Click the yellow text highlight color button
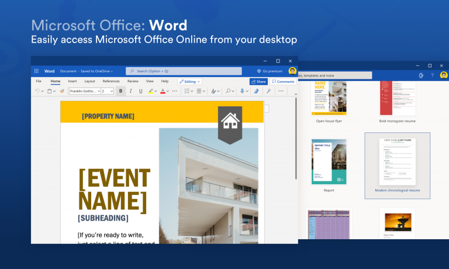 pyautogui.click(x=151, y=91)
